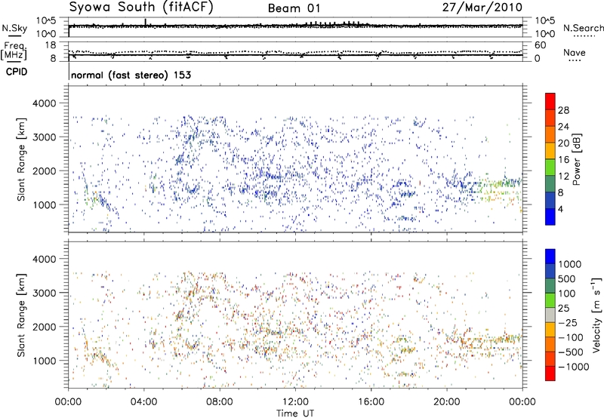Click the '16:00' time tick label
604x418 pixels.
pos(371,402)
